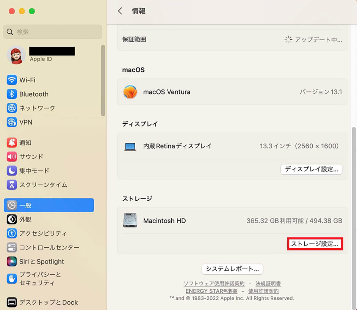
Task: Click the macOS Ventura logo icon
Action: [x=130, y=92]
